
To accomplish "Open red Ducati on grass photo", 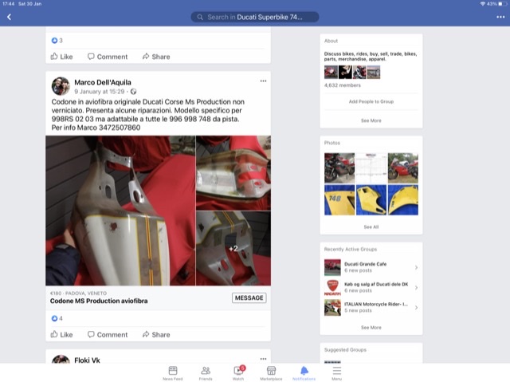I will (x=403, y=168).
